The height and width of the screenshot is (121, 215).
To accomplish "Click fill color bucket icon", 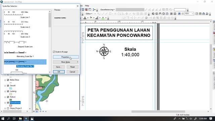I will 91,18.
